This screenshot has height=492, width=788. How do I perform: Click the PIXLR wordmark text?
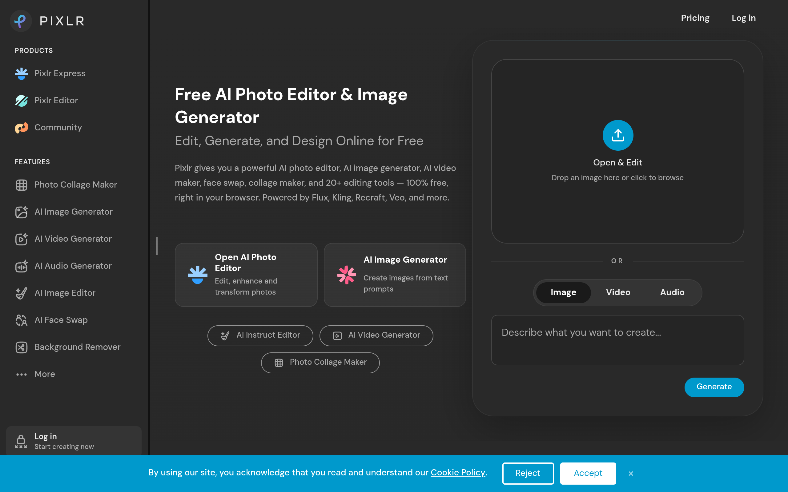(62, 21)
